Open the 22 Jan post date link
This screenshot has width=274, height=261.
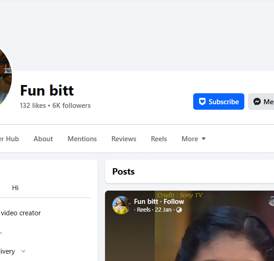coord(163,209)
